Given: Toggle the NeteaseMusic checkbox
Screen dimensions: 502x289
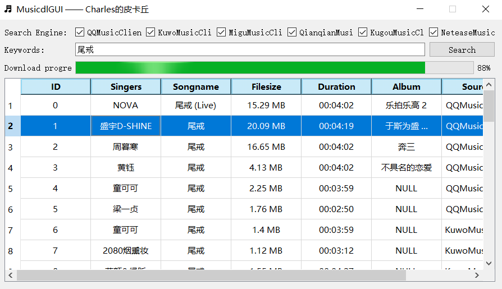Looking at the screenshot, I should point(433,33).
